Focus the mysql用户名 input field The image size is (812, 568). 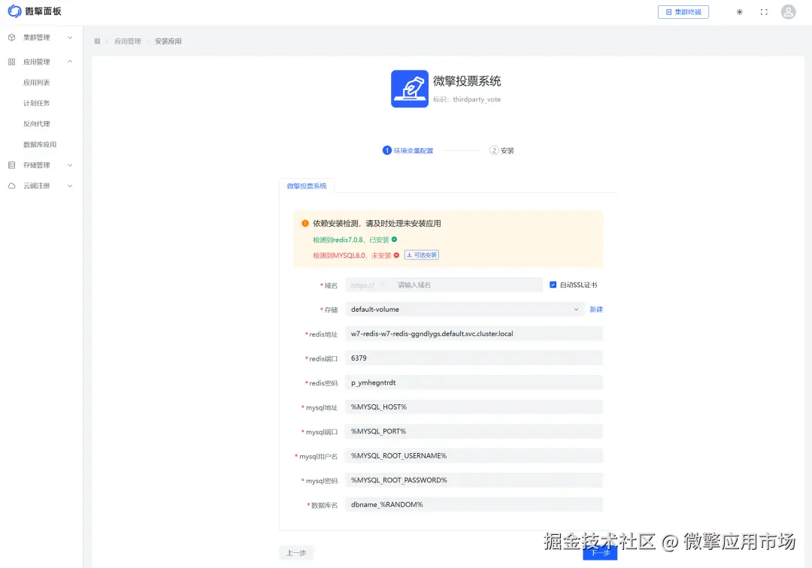[x=474, y=456]
